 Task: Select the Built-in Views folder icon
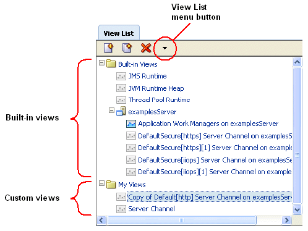(111, 64)
